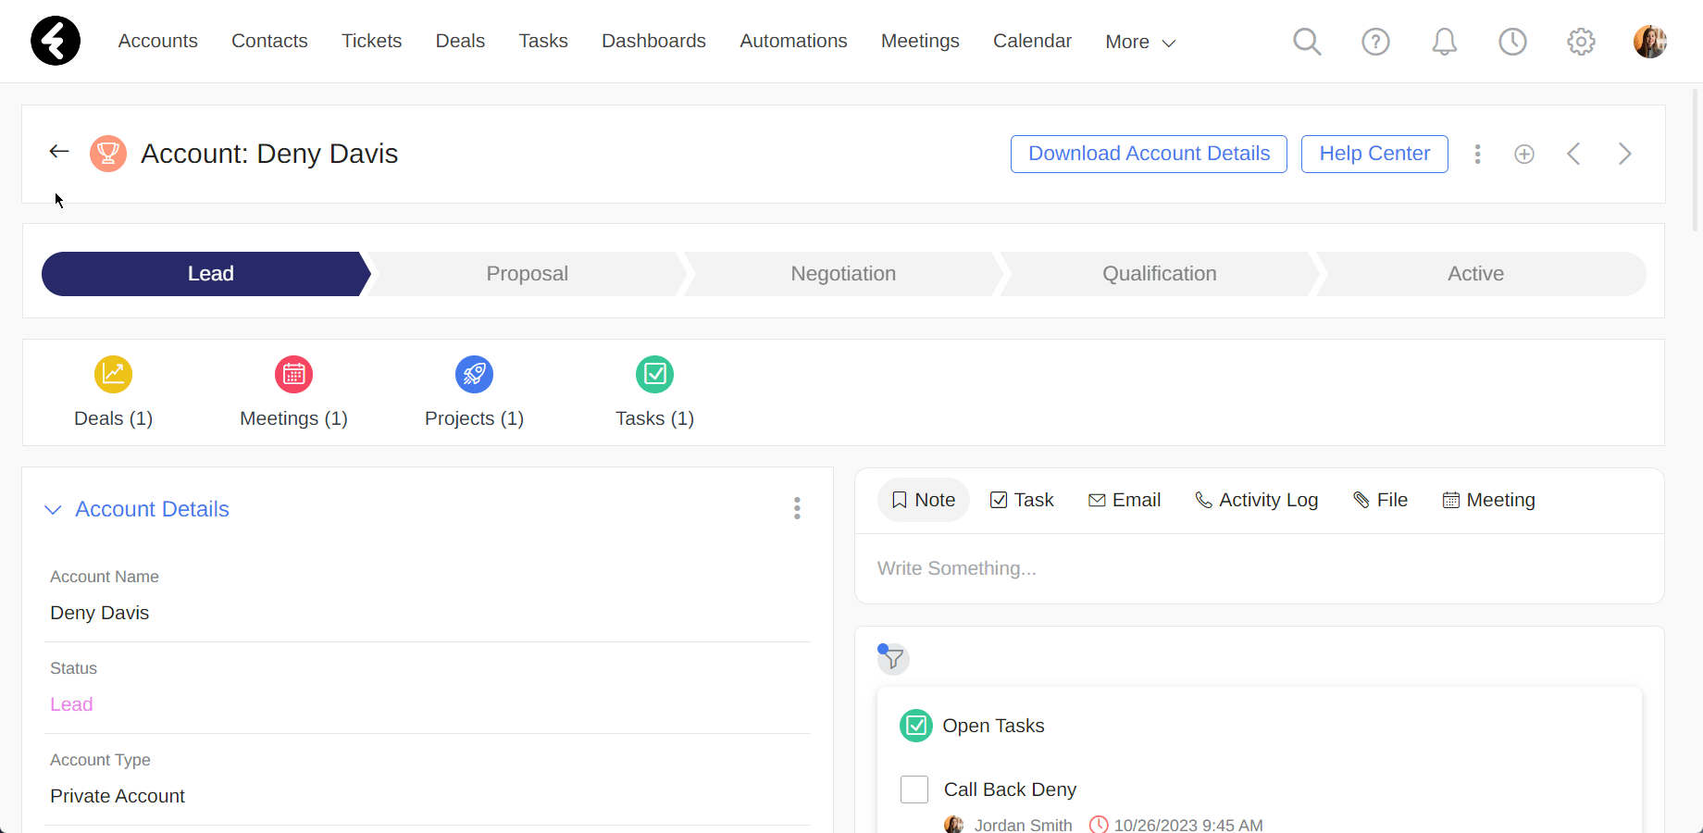Click Jordan Smith's small avatar
The height and width of the screenshot is (833, 1703).
(x=953, y=825)
